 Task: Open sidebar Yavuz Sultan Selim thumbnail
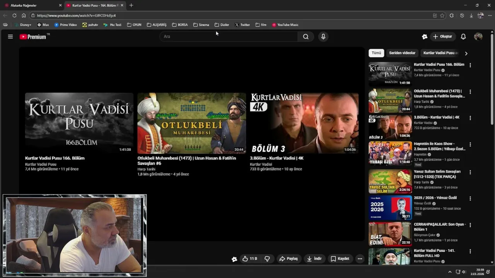tap(390, 181)
